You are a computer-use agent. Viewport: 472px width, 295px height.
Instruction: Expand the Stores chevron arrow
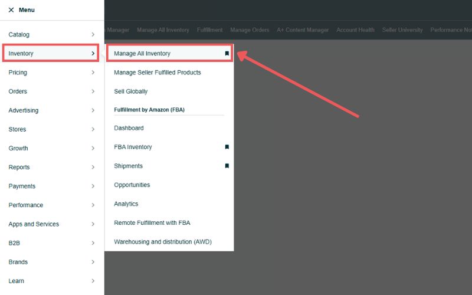tap(93, 129)
